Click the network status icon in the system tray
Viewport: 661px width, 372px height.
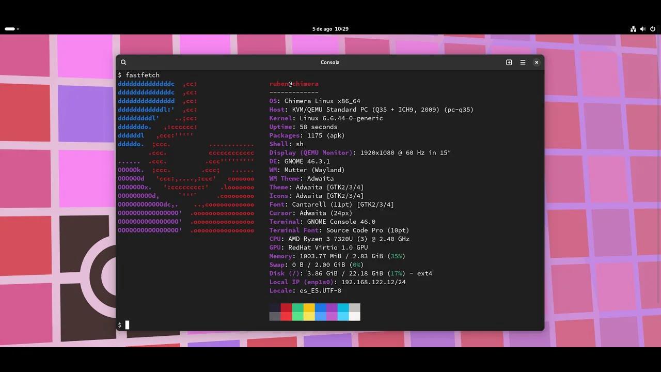click(x=633, y=29)
